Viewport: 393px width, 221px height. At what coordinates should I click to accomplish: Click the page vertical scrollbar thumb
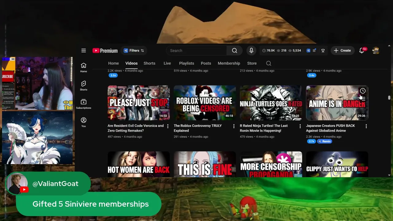coord(389,98)
